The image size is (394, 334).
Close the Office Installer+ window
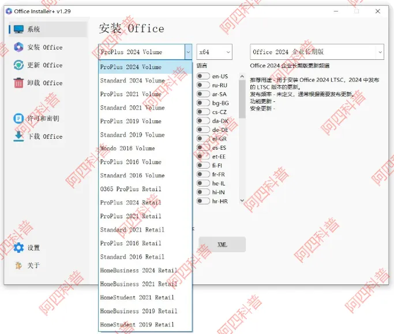378,12
